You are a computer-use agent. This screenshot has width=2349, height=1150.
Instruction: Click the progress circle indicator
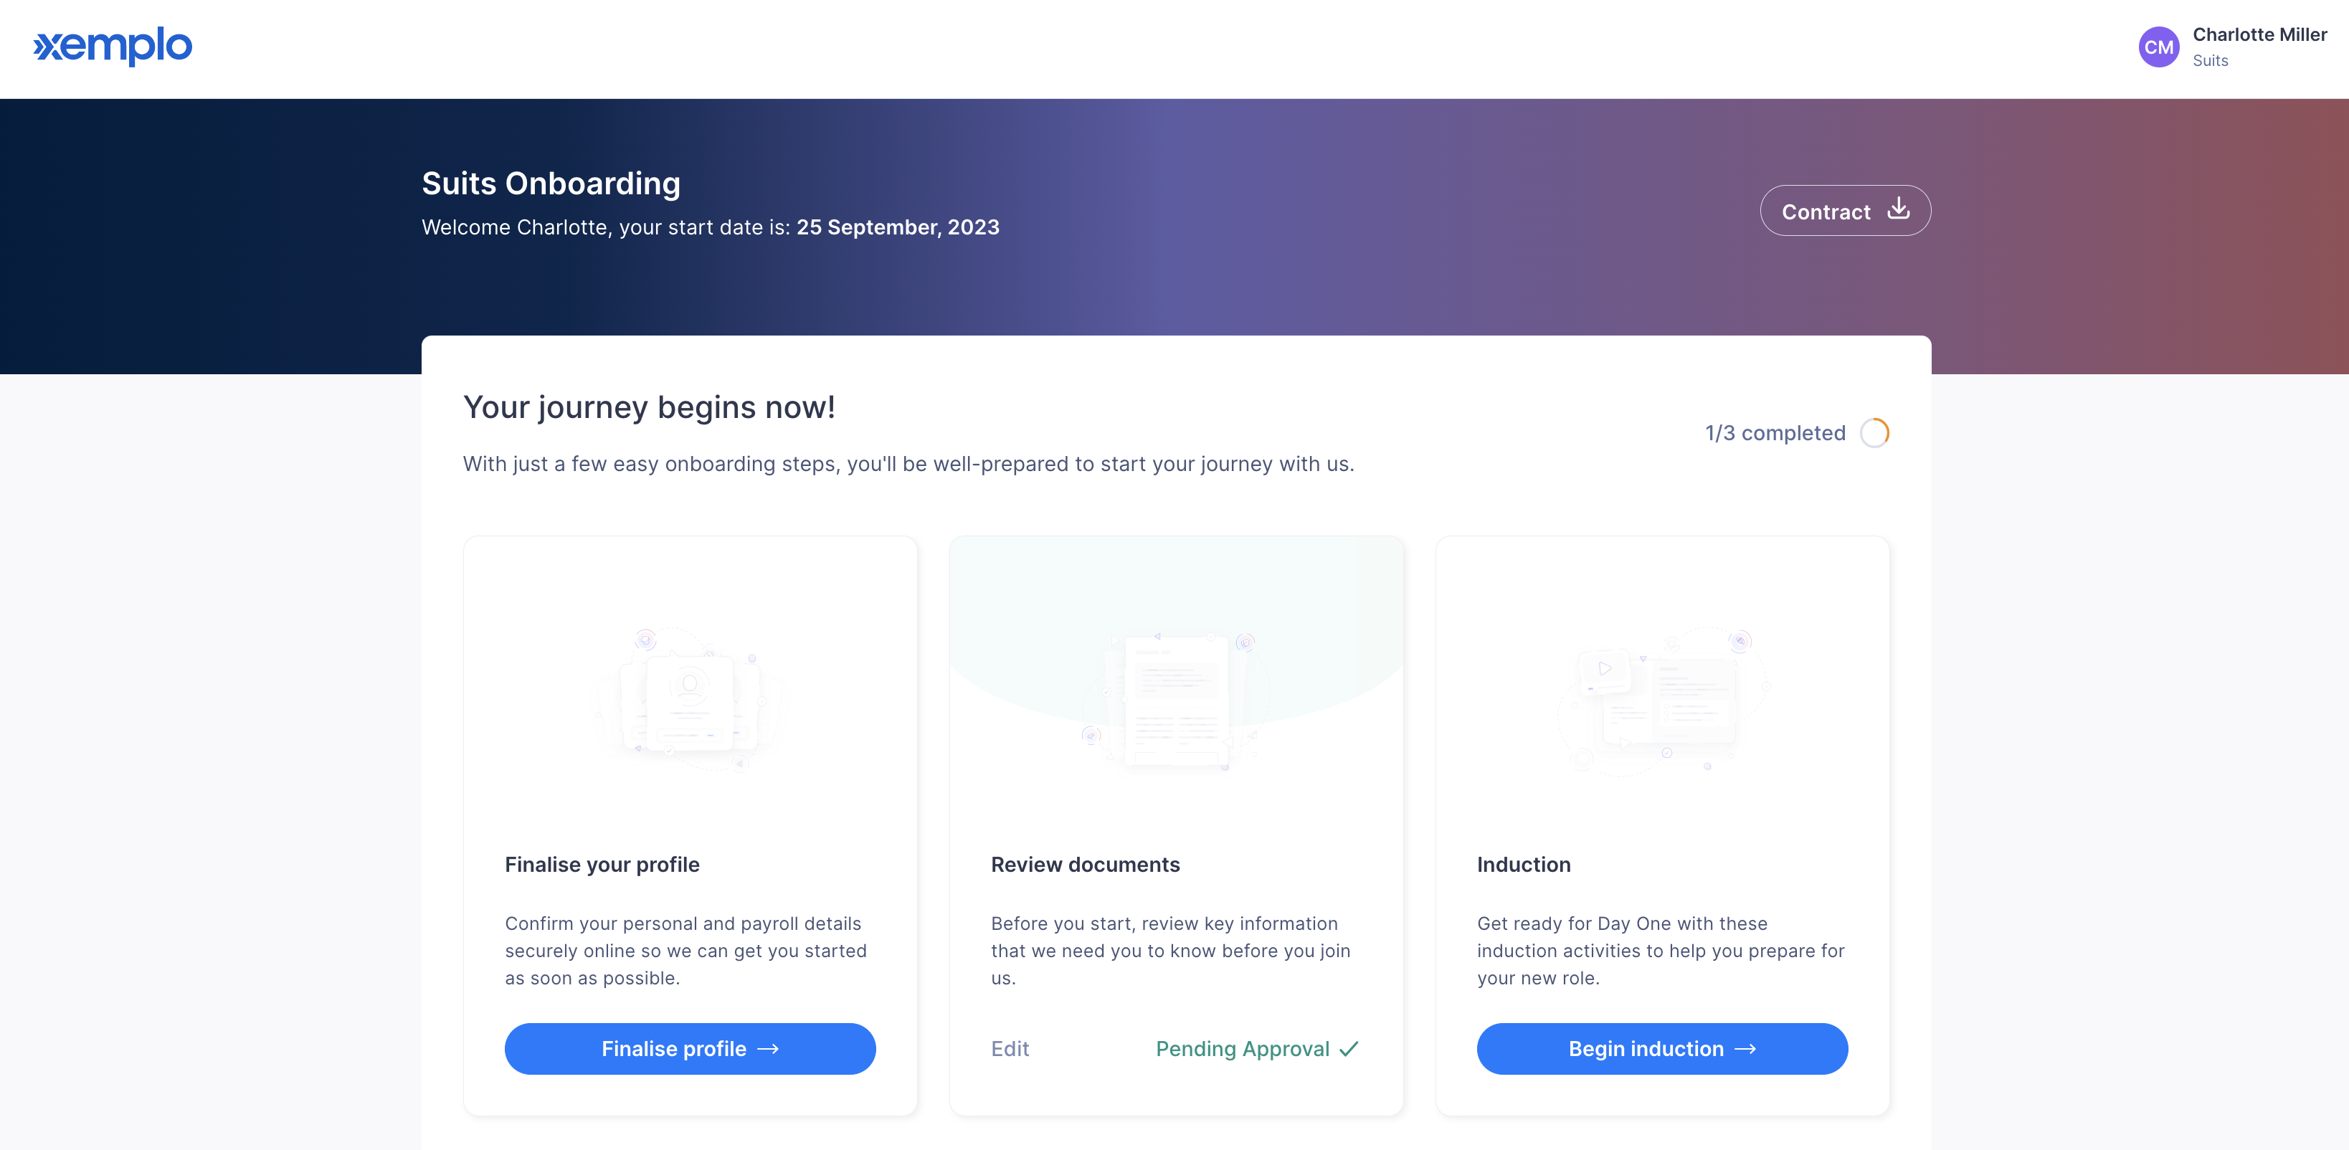point(1874,432)
